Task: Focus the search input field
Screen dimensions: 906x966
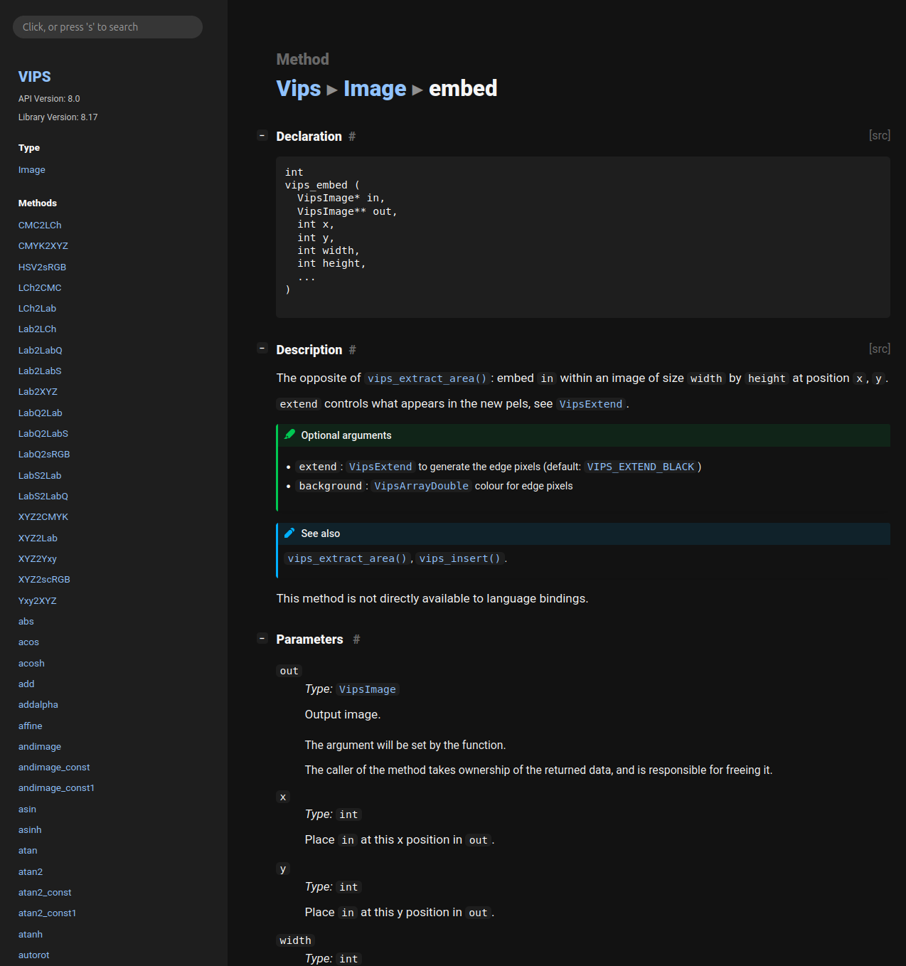Action: (107, 27)
